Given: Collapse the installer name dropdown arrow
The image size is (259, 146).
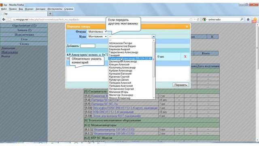Looking at the screenshot, I should 154,36.
